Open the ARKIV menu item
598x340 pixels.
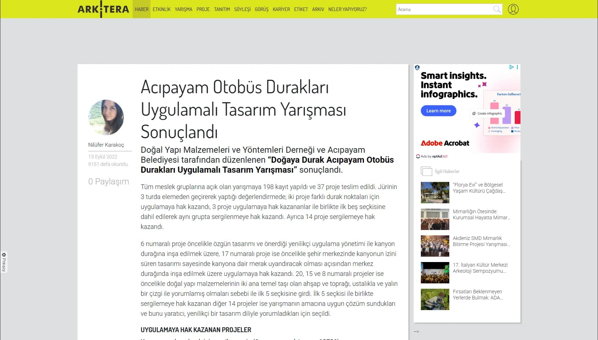[318, 9]
